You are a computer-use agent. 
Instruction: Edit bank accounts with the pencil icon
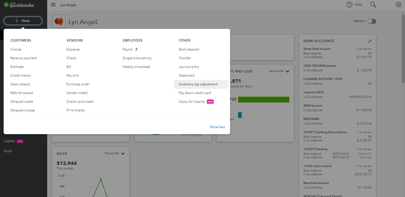(370, 41)
